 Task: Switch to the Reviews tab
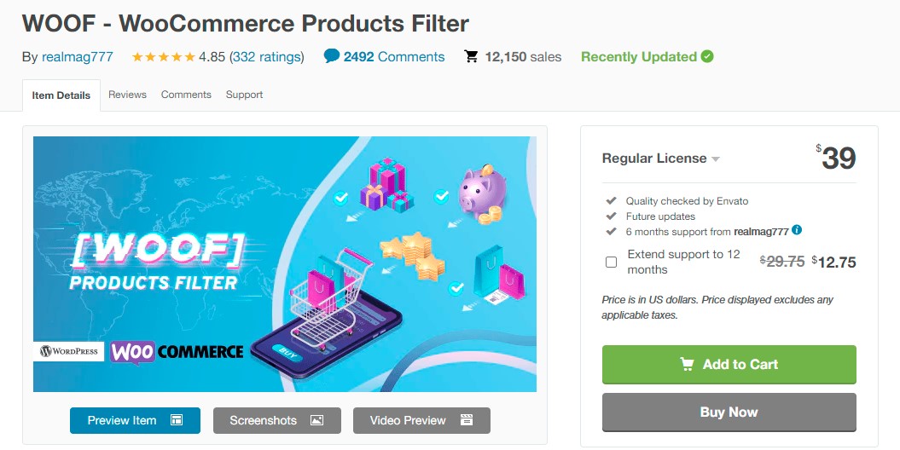(x=127, y=95)
